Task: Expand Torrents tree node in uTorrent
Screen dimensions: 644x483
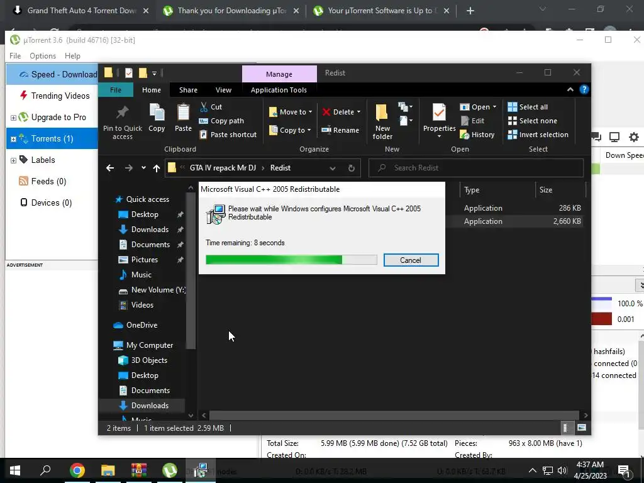Action: (x=13, y=139)
